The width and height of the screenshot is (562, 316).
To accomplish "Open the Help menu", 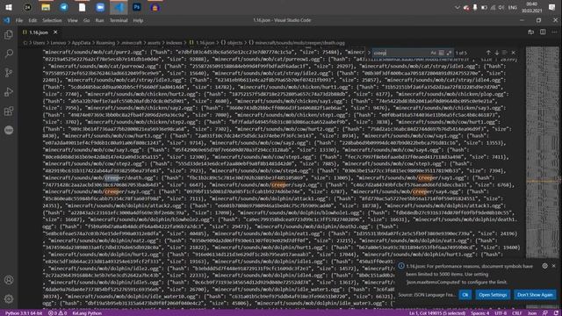I will [x=138, y=20].
